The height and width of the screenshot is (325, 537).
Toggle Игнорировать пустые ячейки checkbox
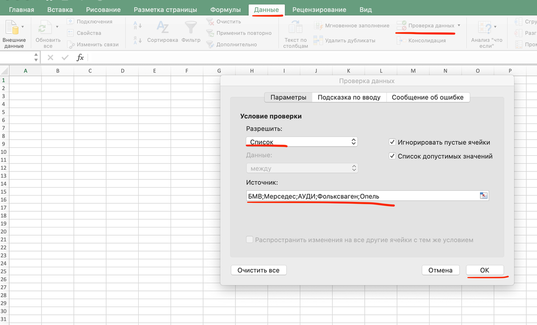pos(392,142)
